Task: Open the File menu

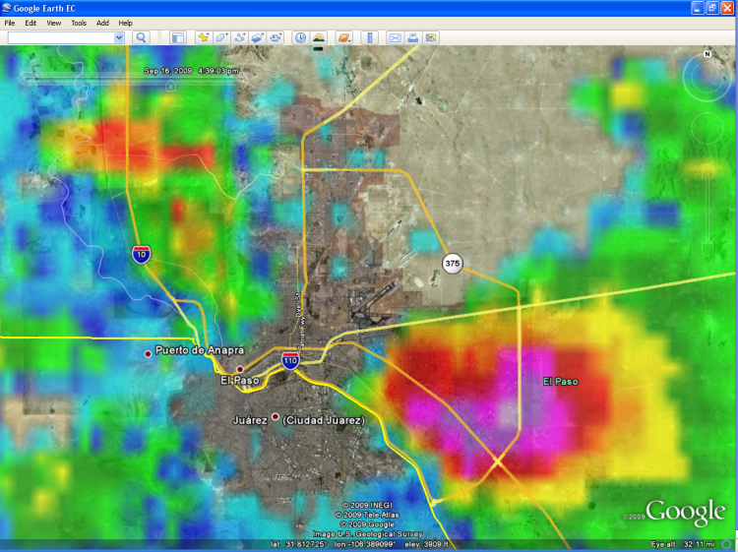Action: 10,23
